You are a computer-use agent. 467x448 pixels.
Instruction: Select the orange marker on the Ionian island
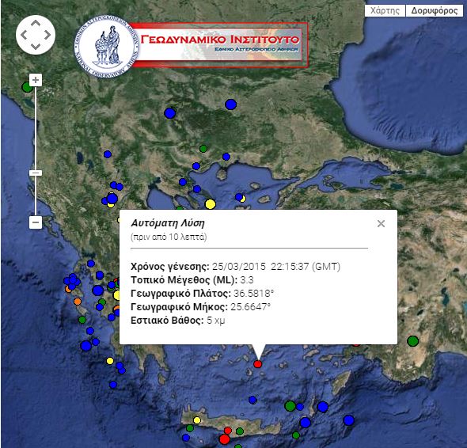point(78,302)
